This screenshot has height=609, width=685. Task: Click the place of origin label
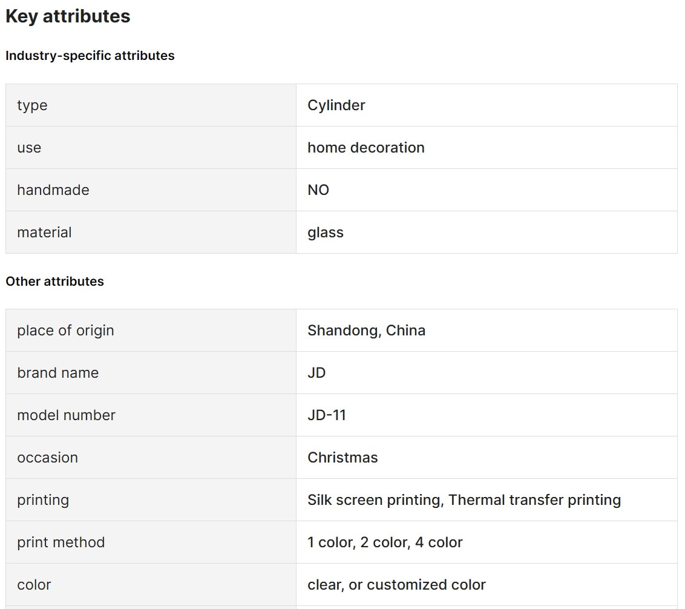coord(65,331)
